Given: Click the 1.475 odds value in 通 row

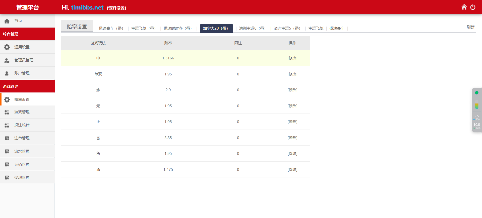Looking at the screenshot, I should pyautogui.click(x=168, y=170).
